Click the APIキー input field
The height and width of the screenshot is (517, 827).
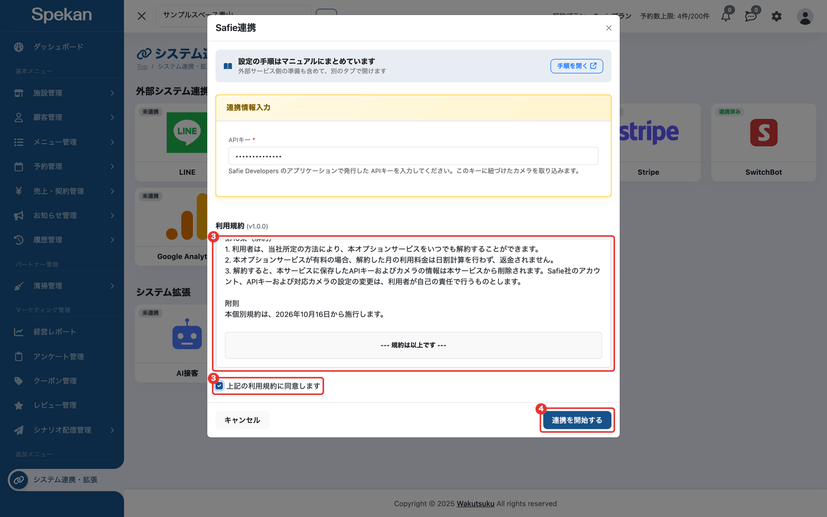(x=413, y=156)
